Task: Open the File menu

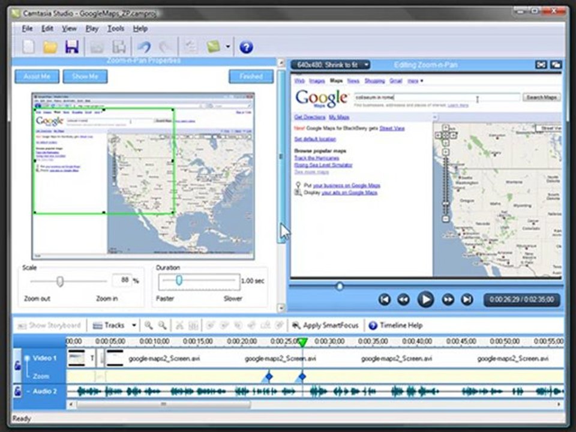Action: tap(27, 28)
